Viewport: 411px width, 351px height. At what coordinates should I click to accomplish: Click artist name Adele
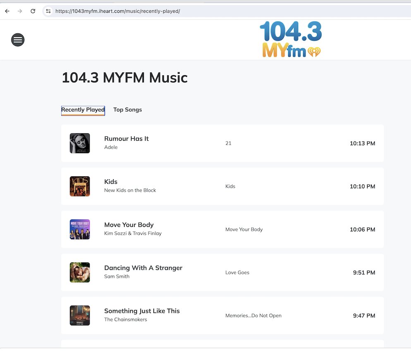pos(111,147)
